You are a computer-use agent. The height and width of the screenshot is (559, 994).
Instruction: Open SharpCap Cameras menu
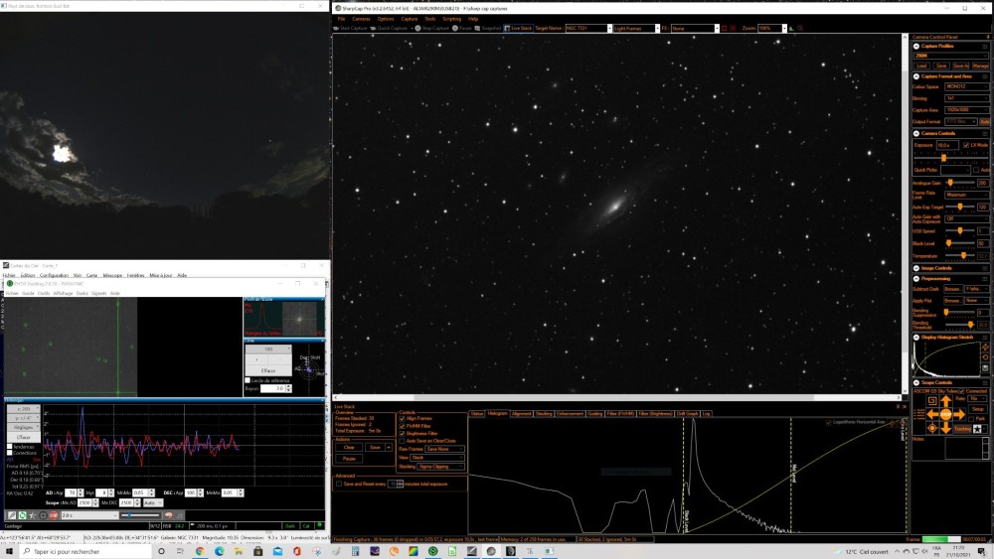[x=361, y=19]
